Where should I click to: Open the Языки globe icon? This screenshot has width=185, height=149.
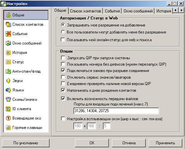point(8,90)
